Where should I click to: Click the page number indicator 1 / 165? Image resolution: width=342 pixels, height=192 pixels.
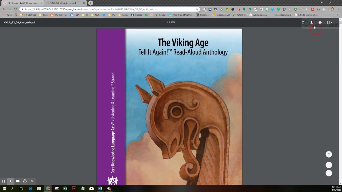pos(170,22)
